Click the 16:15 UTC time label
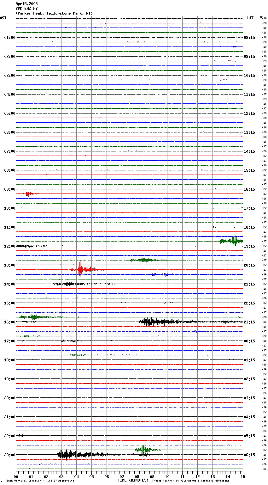The height and width of the screenshot is (485, 268). click(x=249, y=189)
